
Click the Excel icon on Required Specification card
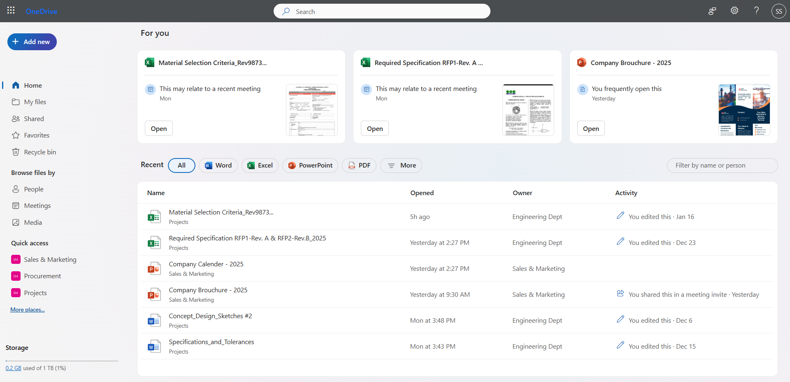365,63
